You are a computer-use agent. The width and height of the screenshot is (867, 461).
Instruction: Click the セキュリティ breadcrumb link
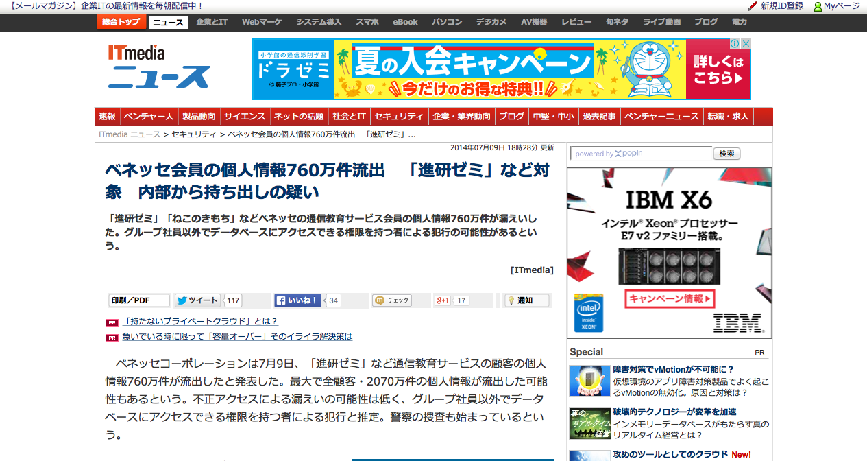(x=194, y=134)
